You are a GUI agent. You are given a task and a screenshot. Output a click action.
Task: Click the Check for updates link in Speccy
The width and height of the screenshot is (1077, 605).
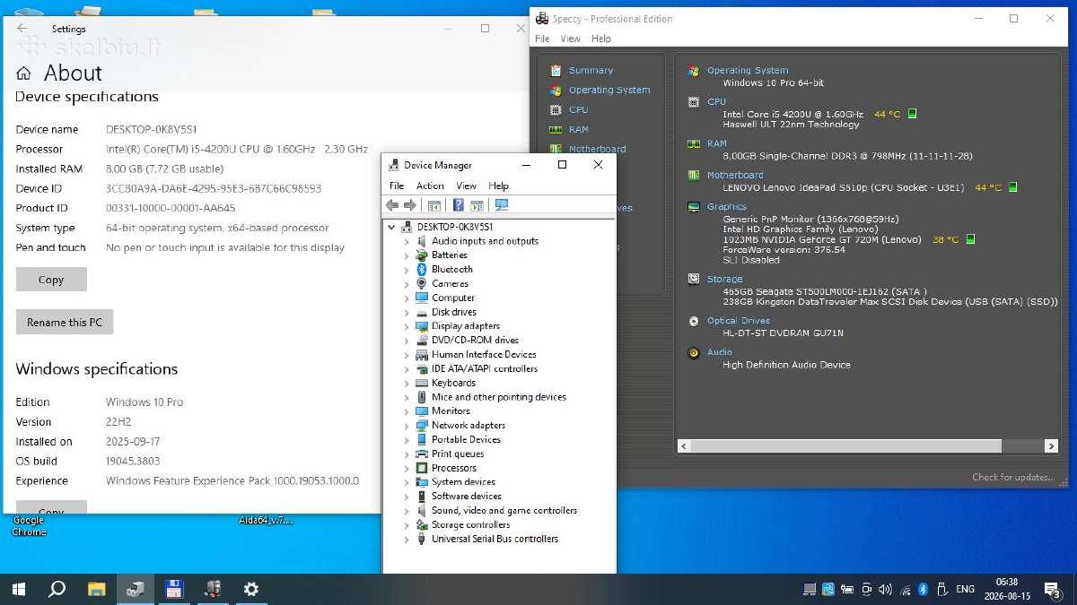coord(1013,477)
